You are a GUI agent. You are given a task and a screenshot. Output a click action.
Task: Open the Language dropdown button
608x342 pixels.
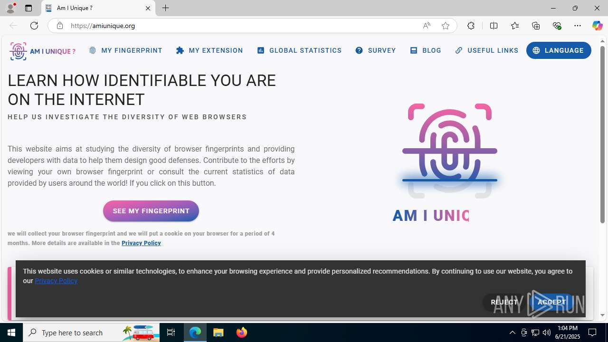559,50
